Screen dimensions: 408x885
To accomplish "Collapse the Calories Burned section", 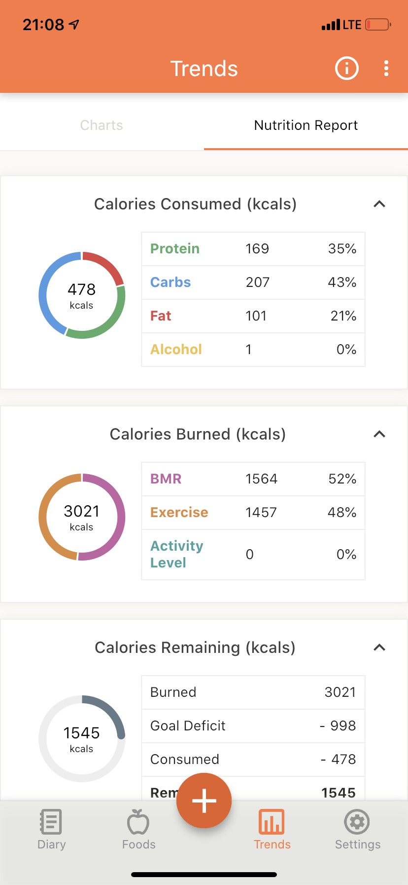I will (x=379, y=434).
